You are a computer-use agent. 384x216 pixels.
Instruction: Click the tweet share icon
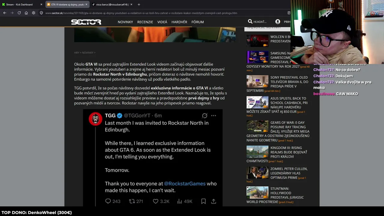coord(214,201)
